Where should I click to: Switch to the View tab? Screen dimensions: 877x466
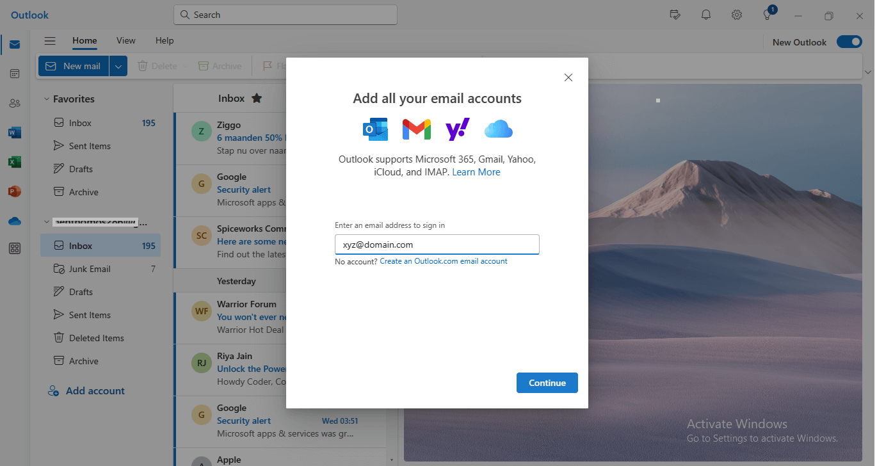coord(125,40)
